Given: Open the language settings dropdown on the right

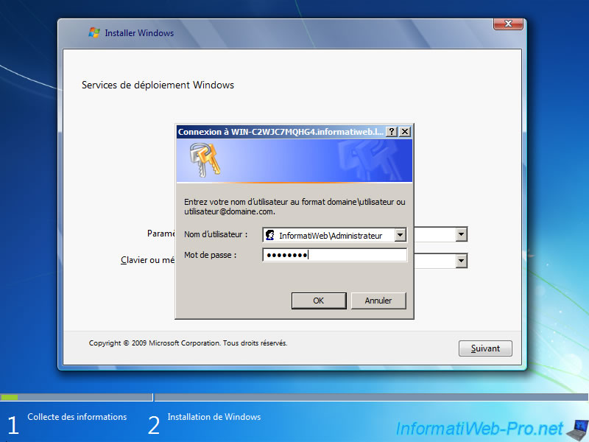Looking at the screenshot, I should click(462, 234).
